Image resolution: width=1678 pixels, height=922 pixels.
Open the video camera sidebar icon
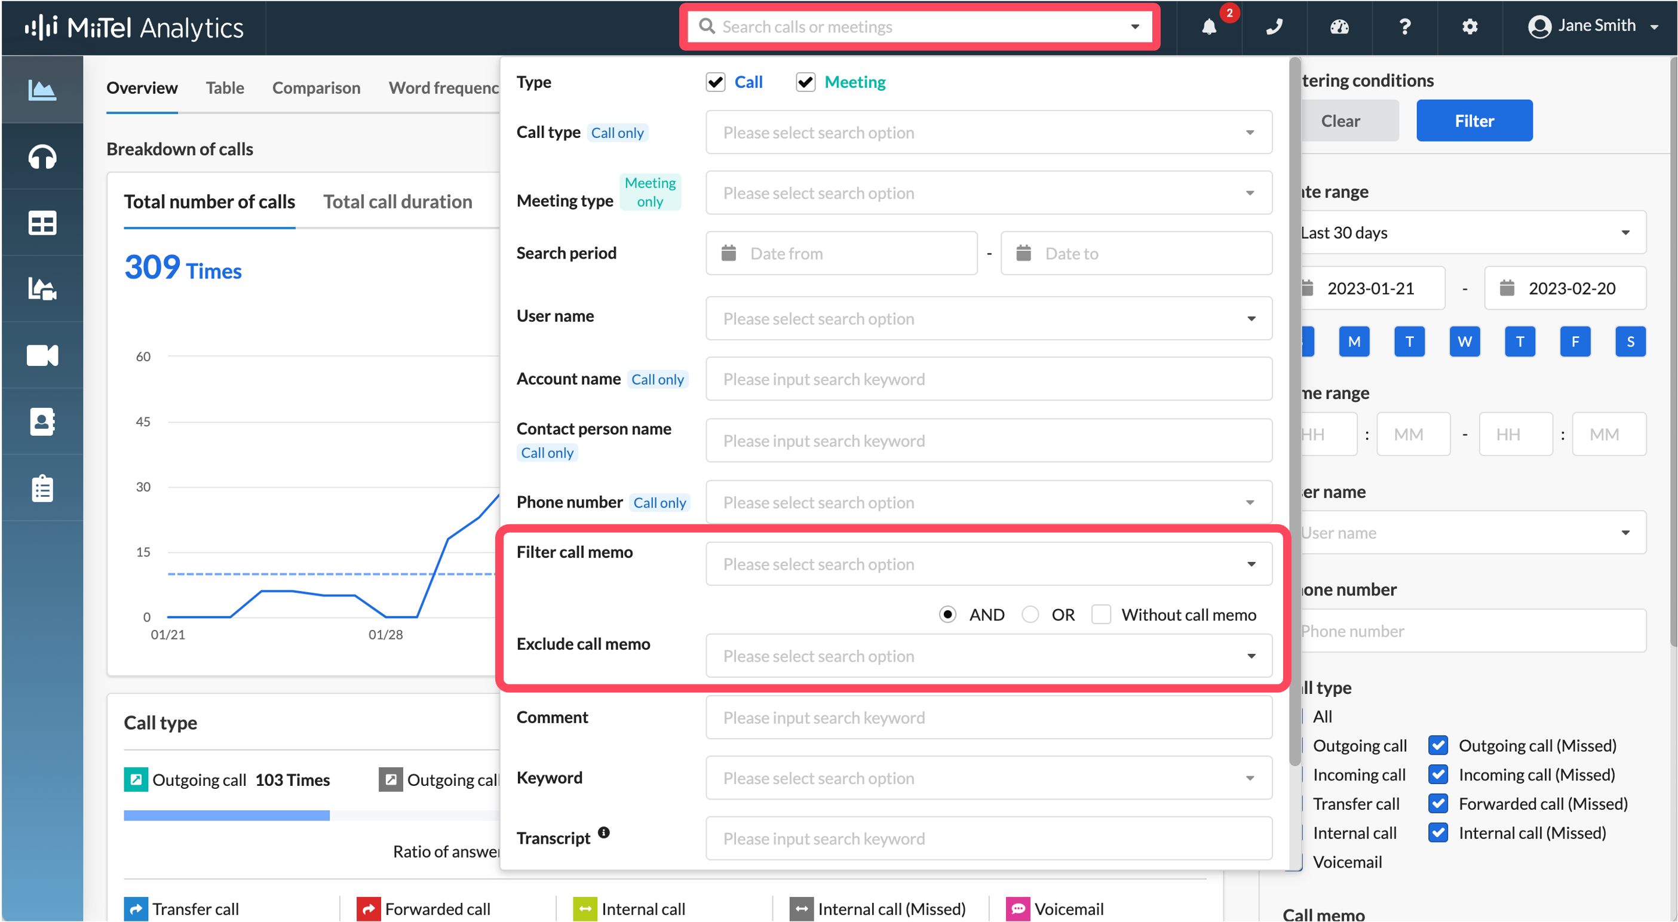point(42,355)
